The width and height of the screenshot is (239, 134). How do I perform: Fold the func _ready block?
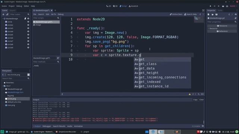coord(74,28)
